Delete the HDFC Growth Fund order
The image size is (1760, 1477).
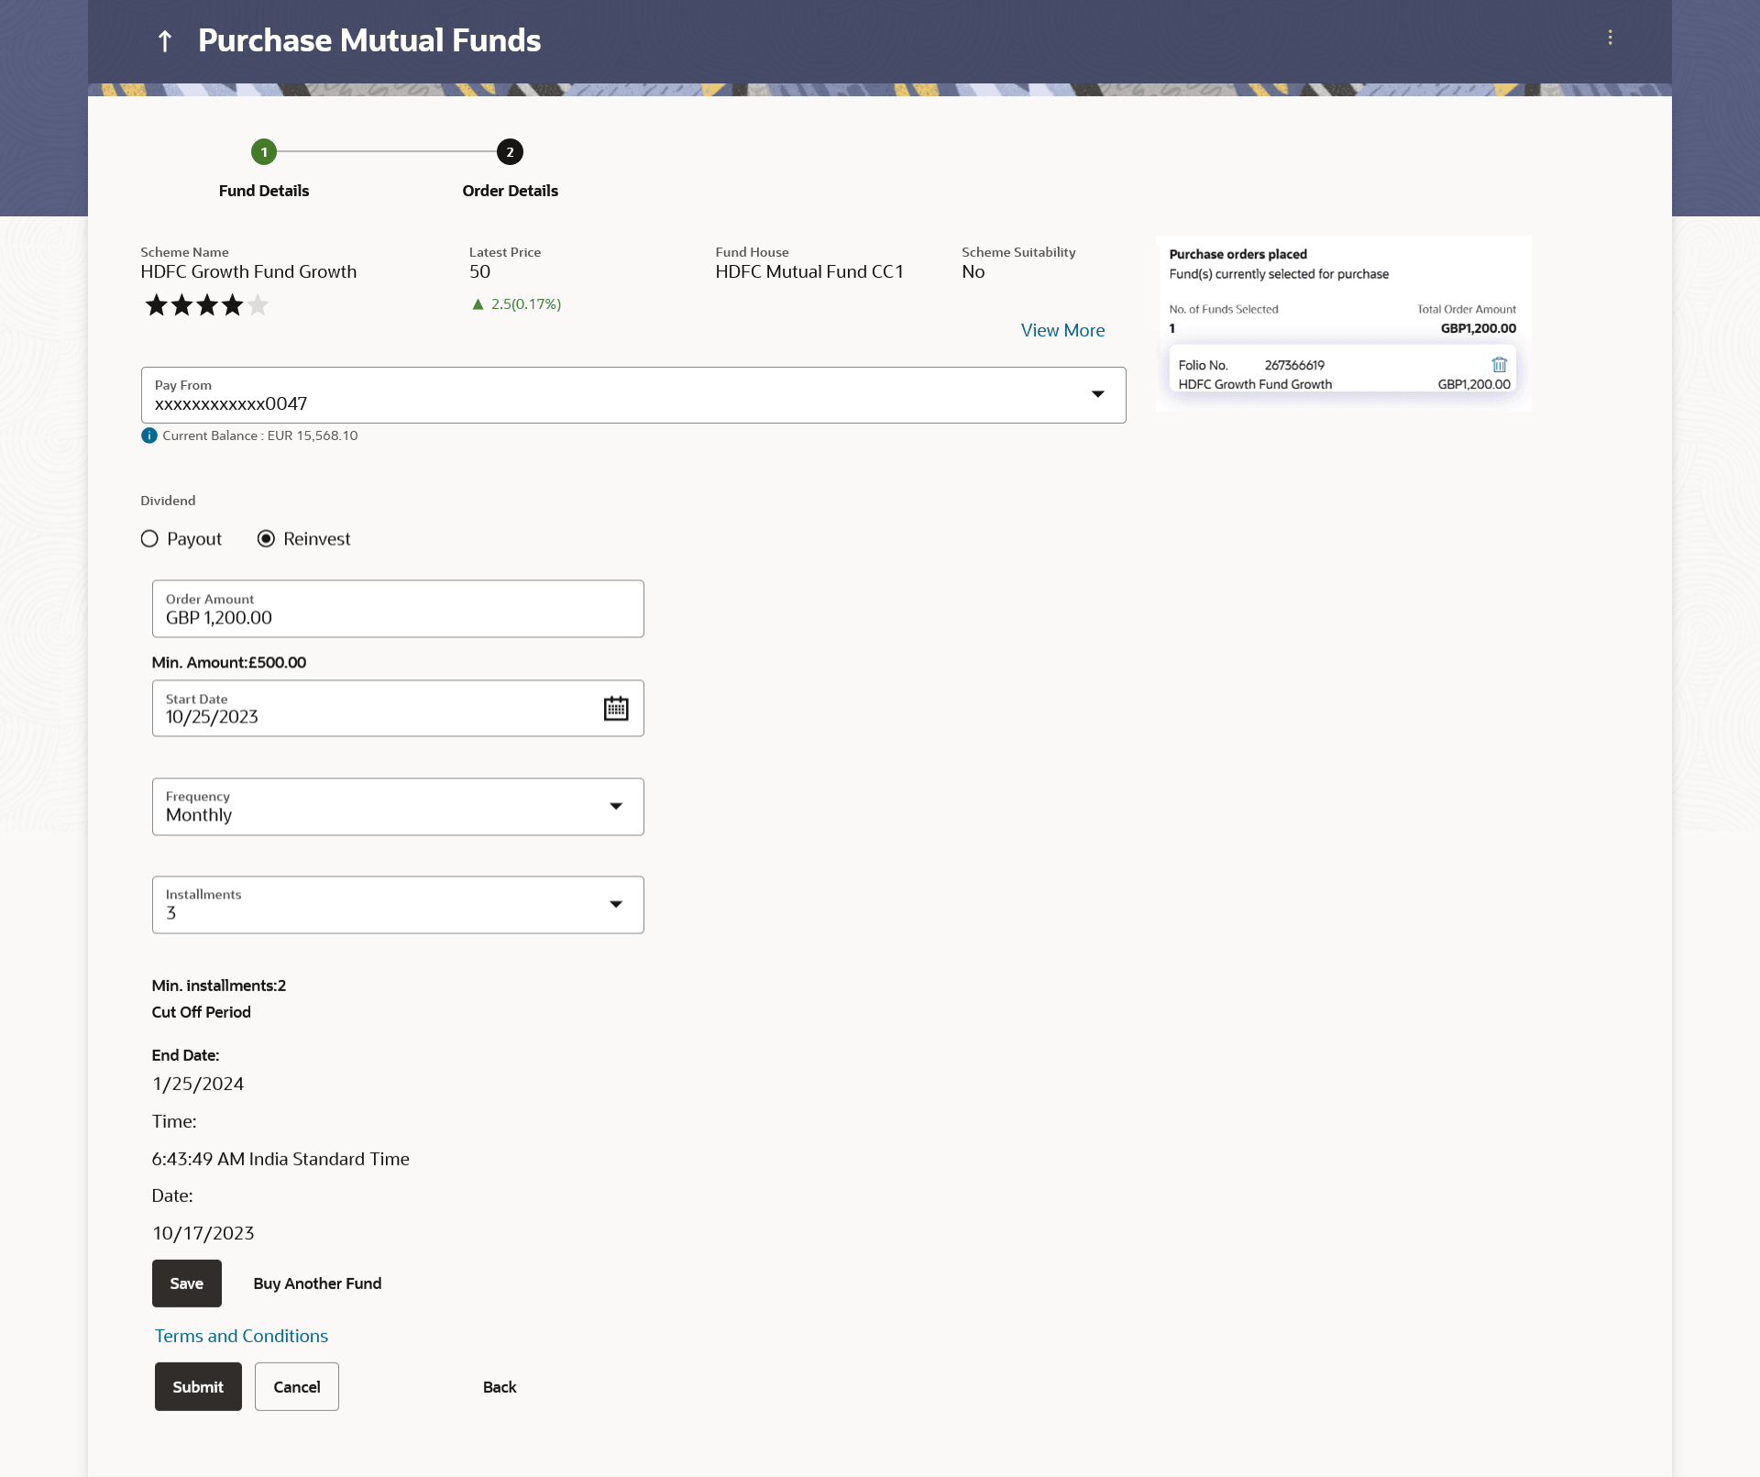coord(1499,365)
